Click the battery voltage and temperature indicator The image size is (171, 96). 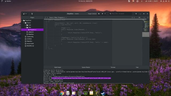pos(151,1)
